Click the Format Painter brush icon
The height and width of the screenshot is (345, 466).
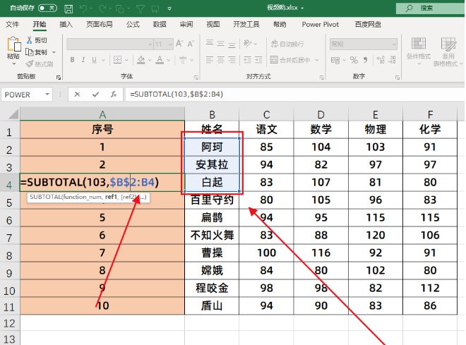tap(30, 63)
